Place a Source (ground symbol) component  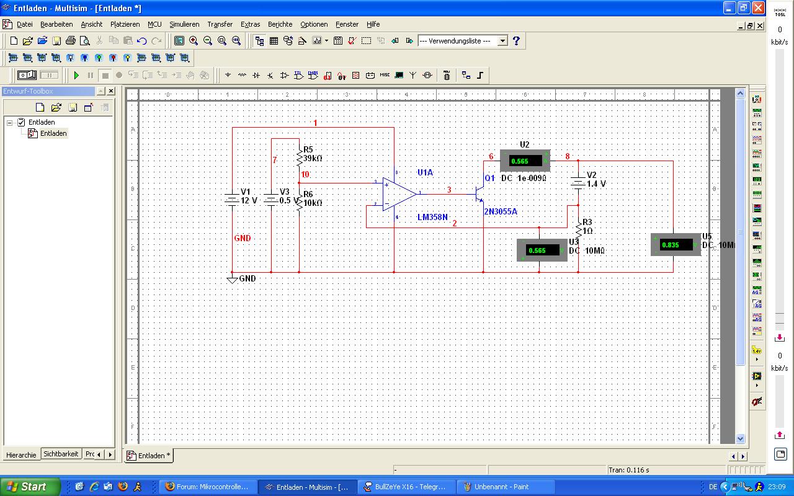click(x=228, y=75)
